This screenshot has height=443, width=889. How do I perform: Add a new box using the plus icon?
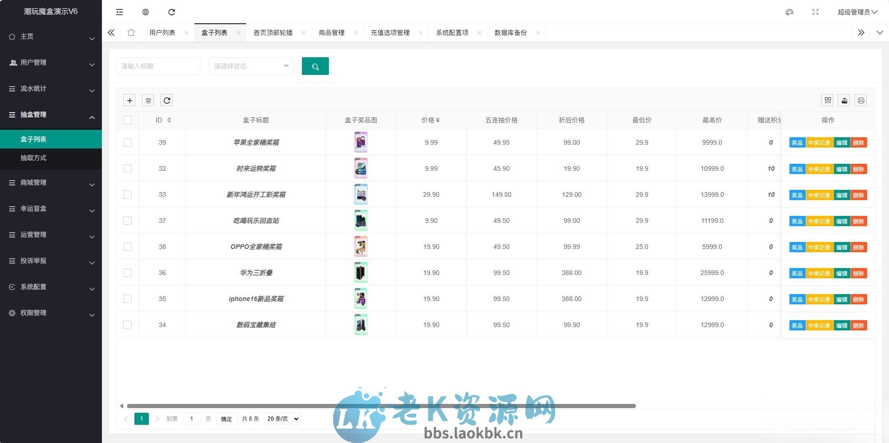(129, 100)
